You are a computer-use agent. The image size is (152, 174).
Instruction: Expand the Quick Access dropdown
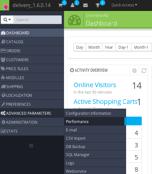coord(124,5)
